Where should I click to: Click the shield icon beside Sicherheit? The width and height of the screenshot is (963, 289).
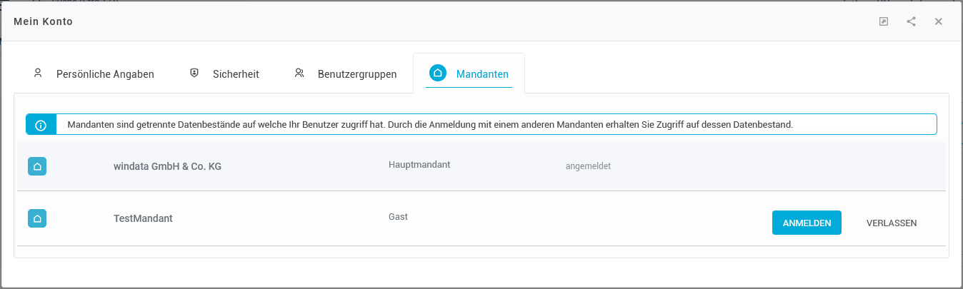194,73
